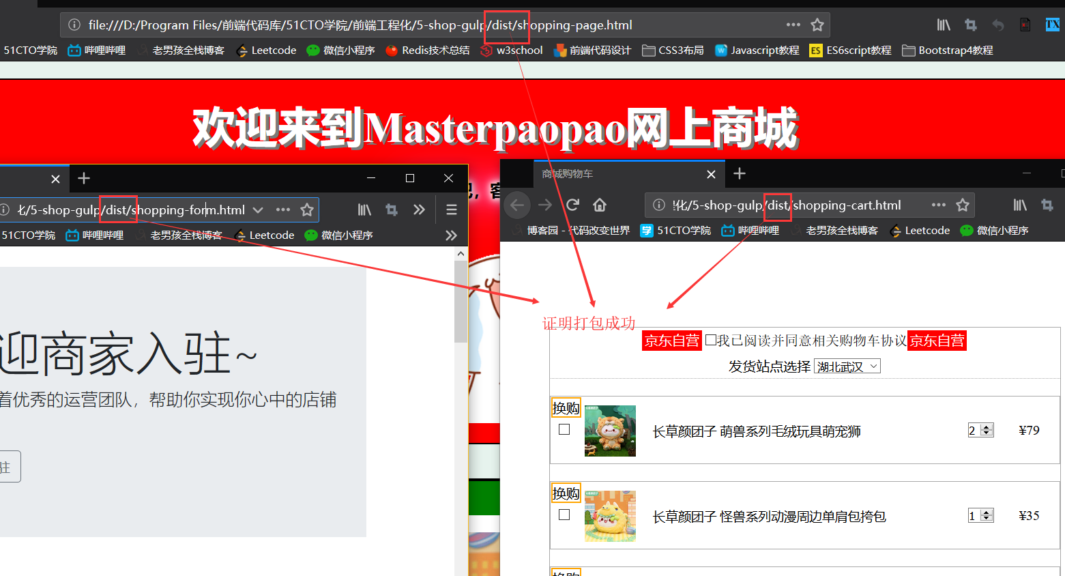Open 老男孩全栈博客 bookmark in the shopping-cart window
This screenshot has height=576, width=1065.
coord(836,231)
